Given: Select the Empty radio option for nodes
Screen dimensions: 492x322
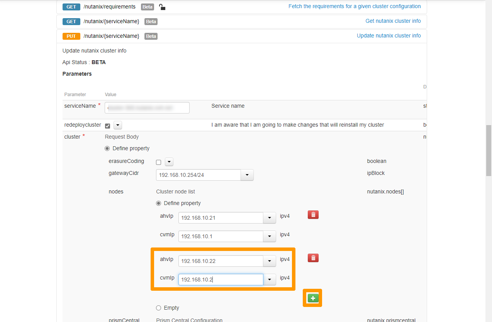Looking at the screenshot, I should coord(158,308).
